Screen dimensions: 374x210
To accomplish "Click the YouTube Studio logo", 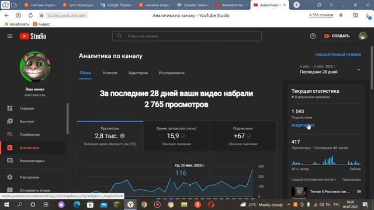I will (x=33, y=36).
